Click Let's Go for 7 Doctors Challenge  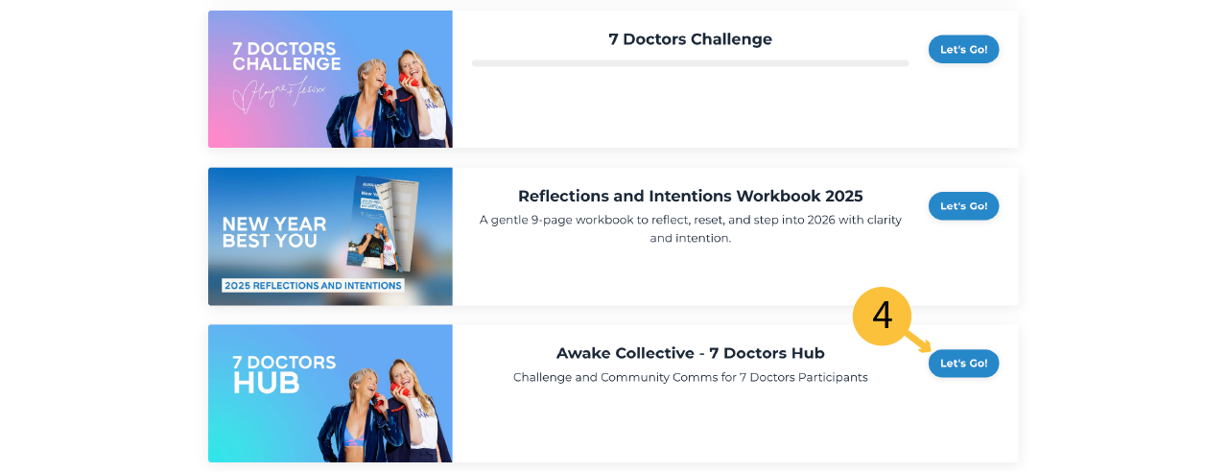[963, 49]
